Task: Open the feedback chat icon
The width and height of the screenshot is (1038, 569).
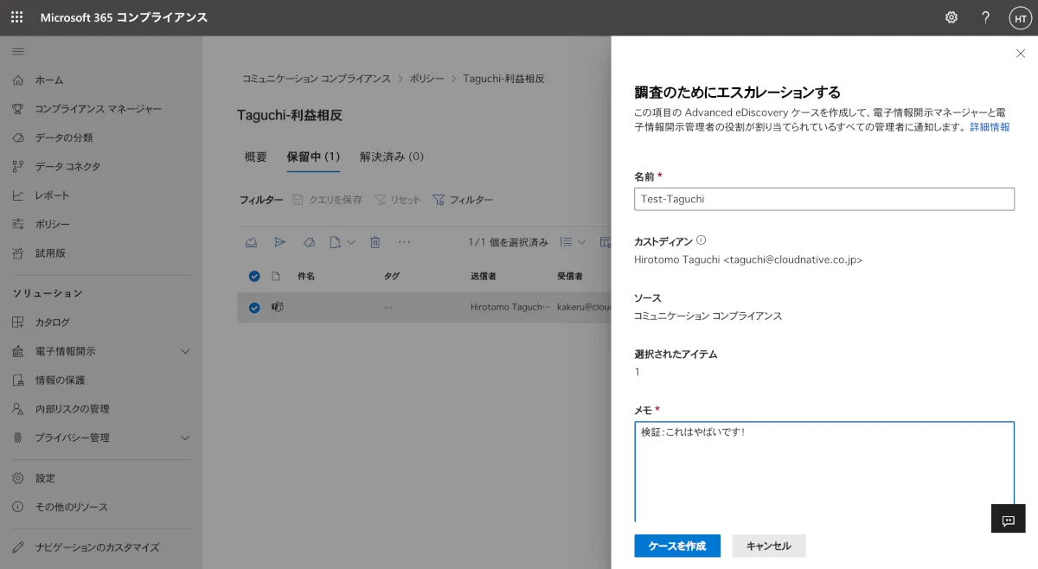Action: pyautogui.click(x=1008, y=520)
